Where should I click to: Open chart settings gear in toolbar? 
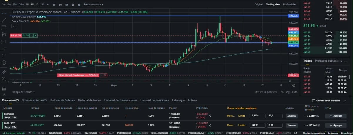point(79,5)
